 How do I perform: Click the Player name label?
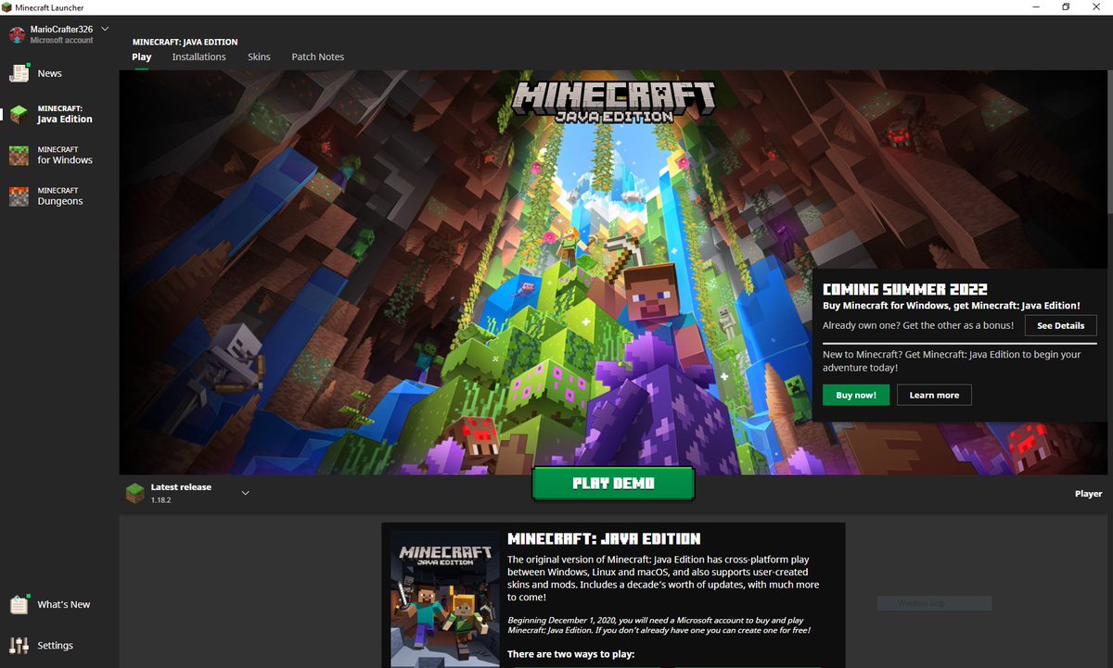click(x=1088, y=494)
